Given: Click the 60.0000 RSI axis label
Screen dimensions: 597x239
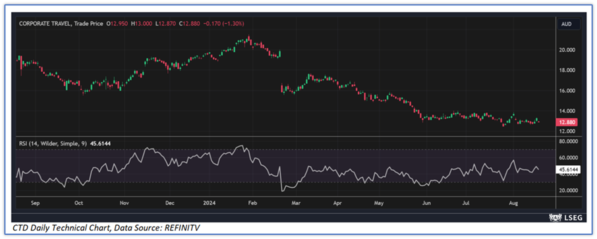Looking at the screenshot, I should point(569,157).
